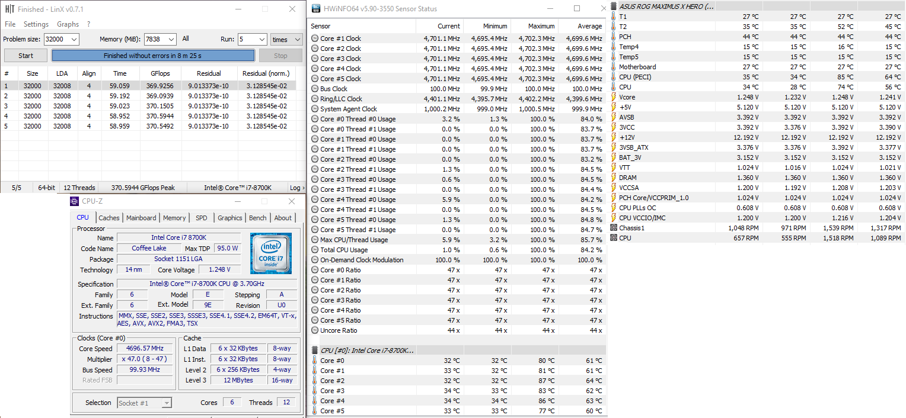
Task: Click the icon beside System Agent Clock
Action: (x=315, y=109)
